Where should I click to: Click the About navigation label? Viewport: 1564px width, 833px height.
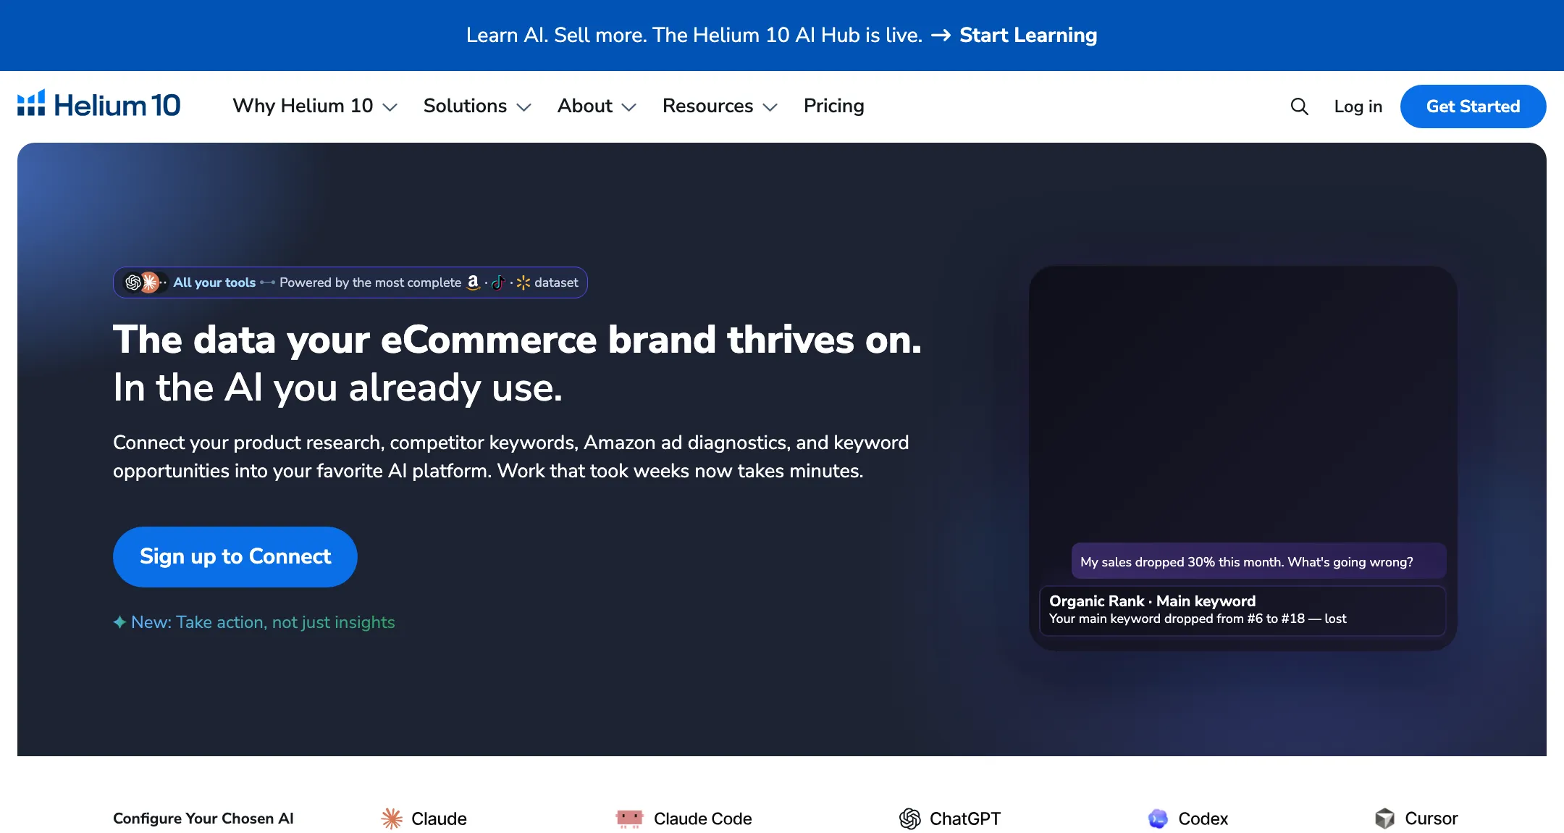pos(584,106)
